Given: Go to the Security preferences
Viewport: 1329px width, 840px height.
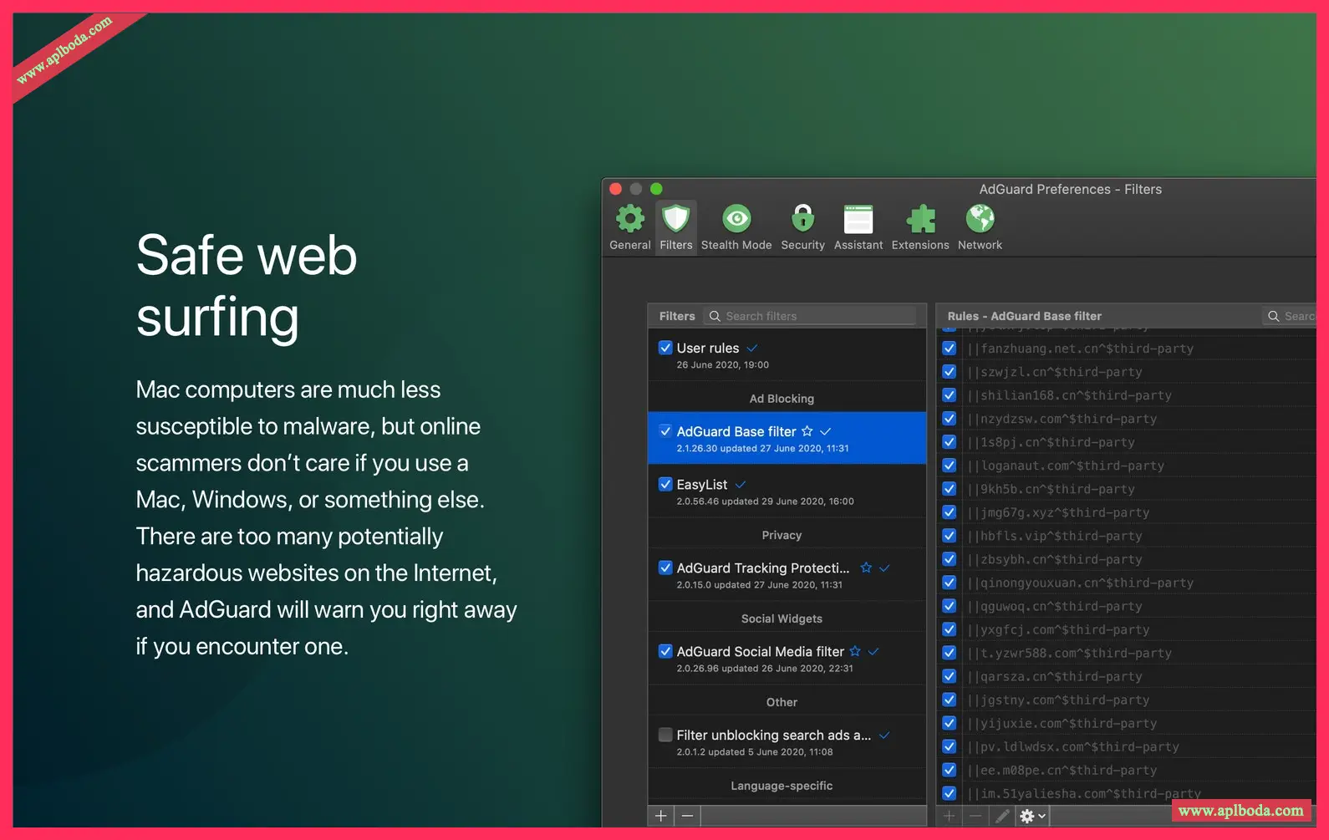Looking at the screenshot, I should pos(803,227).
